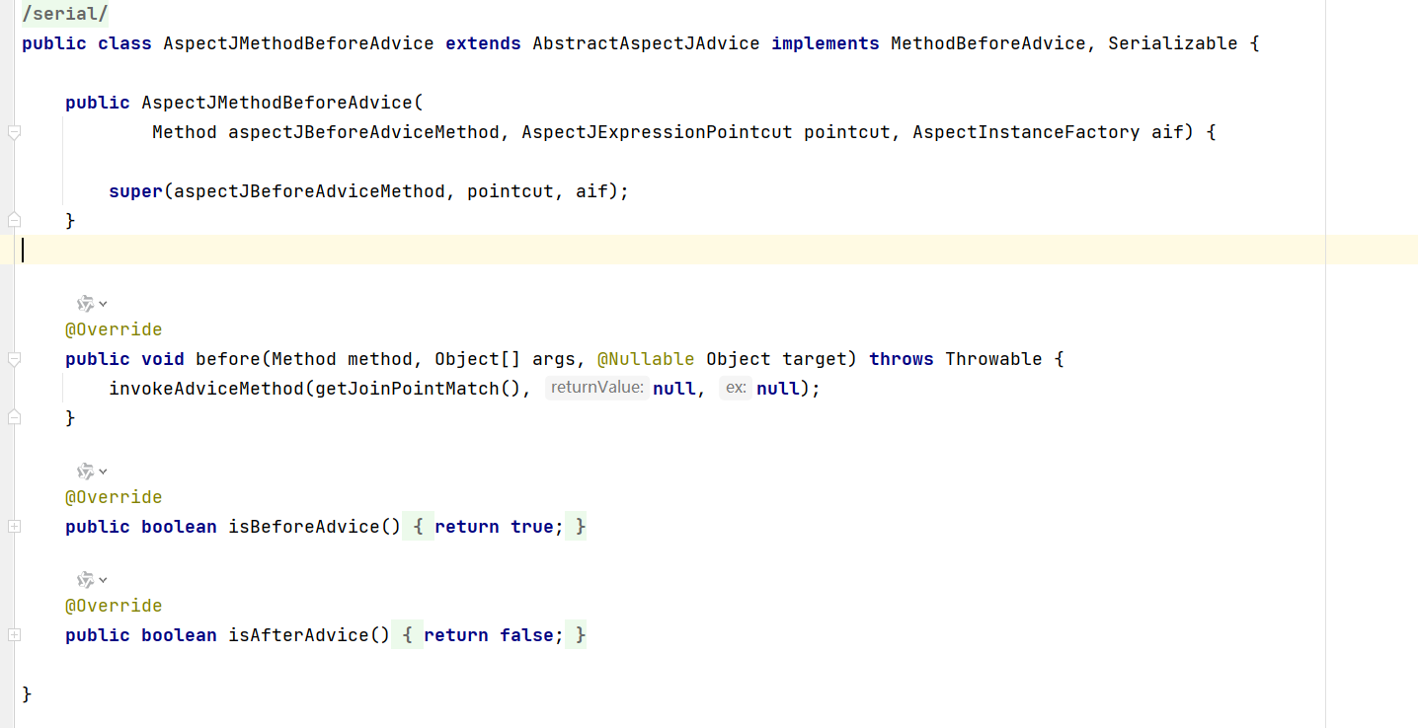Click the folded opening brace before 'return true'
The height and width of the screenshot is (728, 1418).
(418, 527)
